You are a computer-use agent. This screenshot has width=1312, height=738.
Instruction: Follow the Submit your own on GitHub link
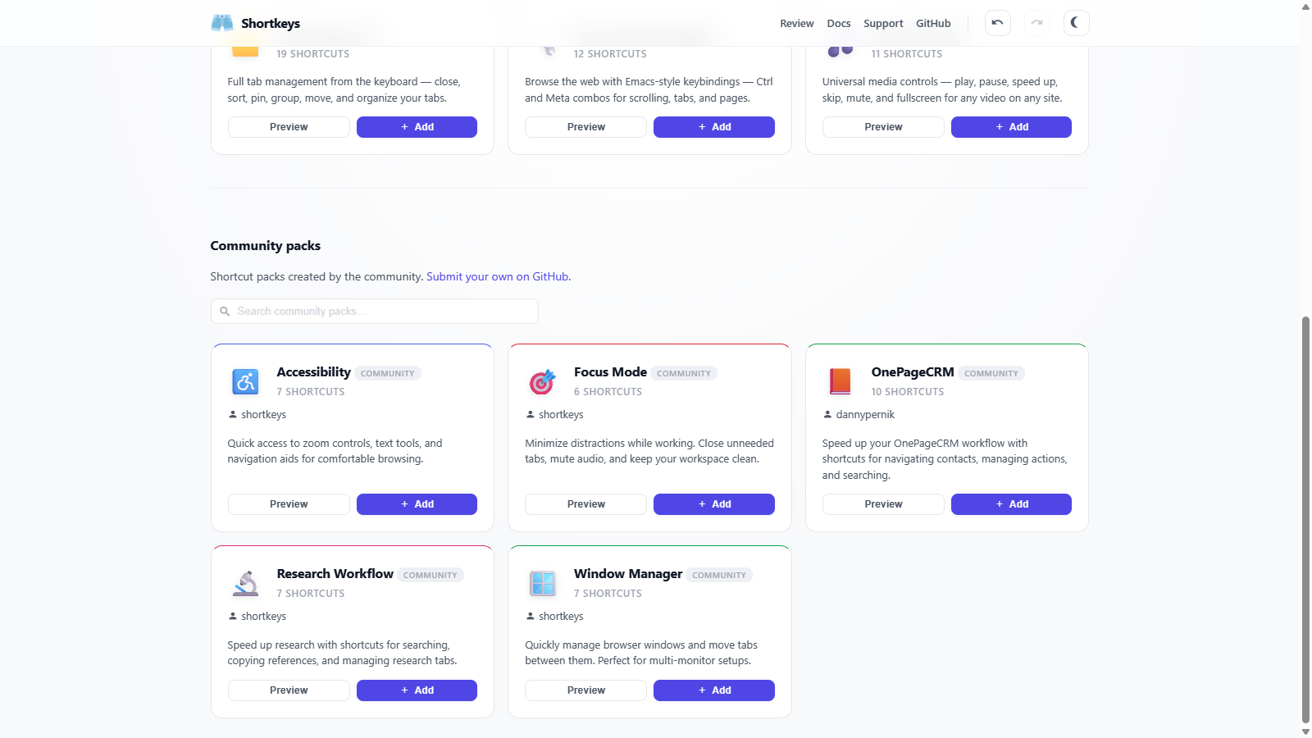point(498,277)
